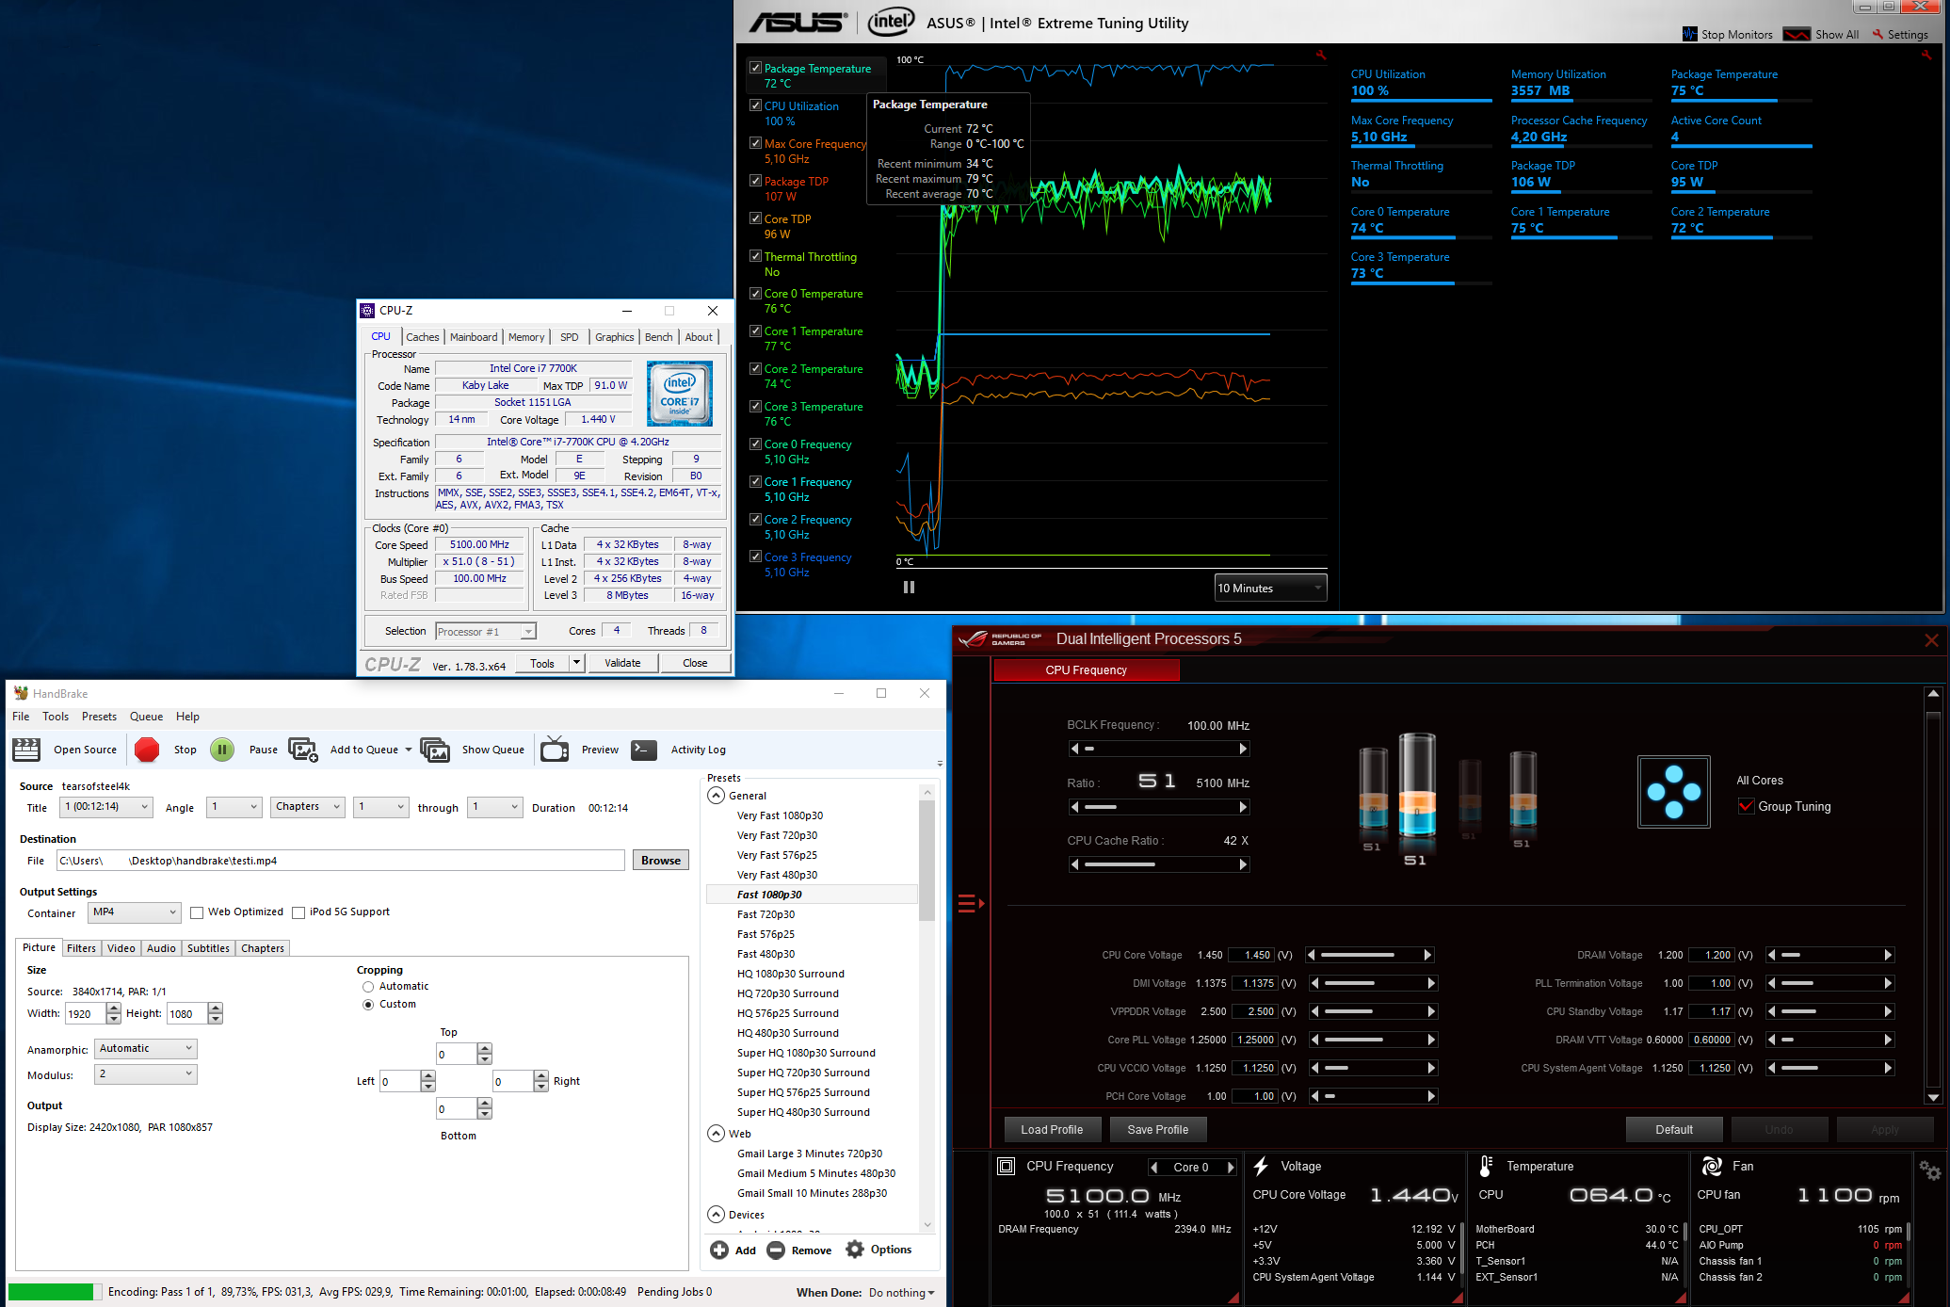Uncheck CPU Utilization in the XTU monitor list
This screenshot has width=1950, height=1307.
755,105
